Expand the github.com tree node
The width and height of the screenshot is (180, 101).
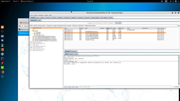[30, 48]
